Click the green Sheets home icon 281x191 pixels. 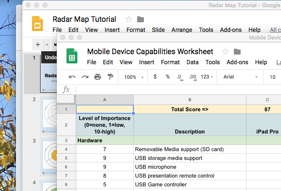point(72,56)
